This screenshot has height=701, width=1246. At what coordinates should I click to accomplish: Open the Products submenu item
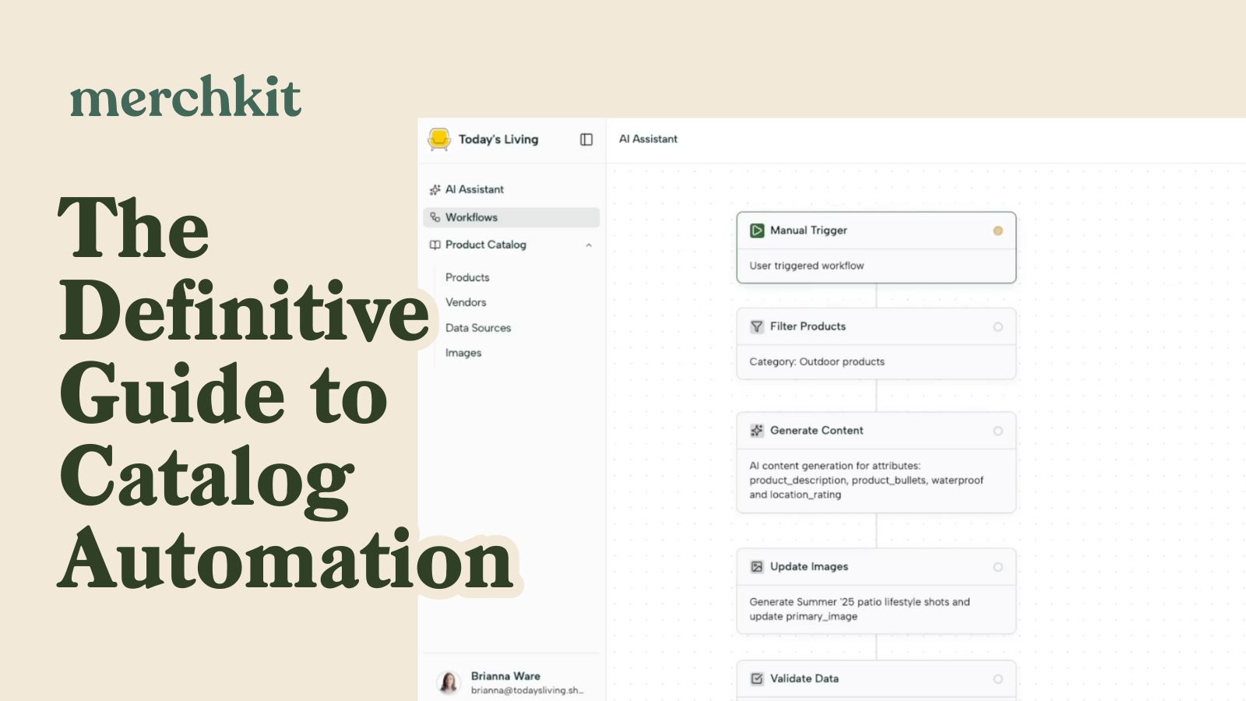467,277
